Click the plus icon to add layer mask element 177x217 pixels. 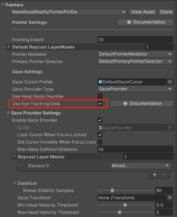155,175
